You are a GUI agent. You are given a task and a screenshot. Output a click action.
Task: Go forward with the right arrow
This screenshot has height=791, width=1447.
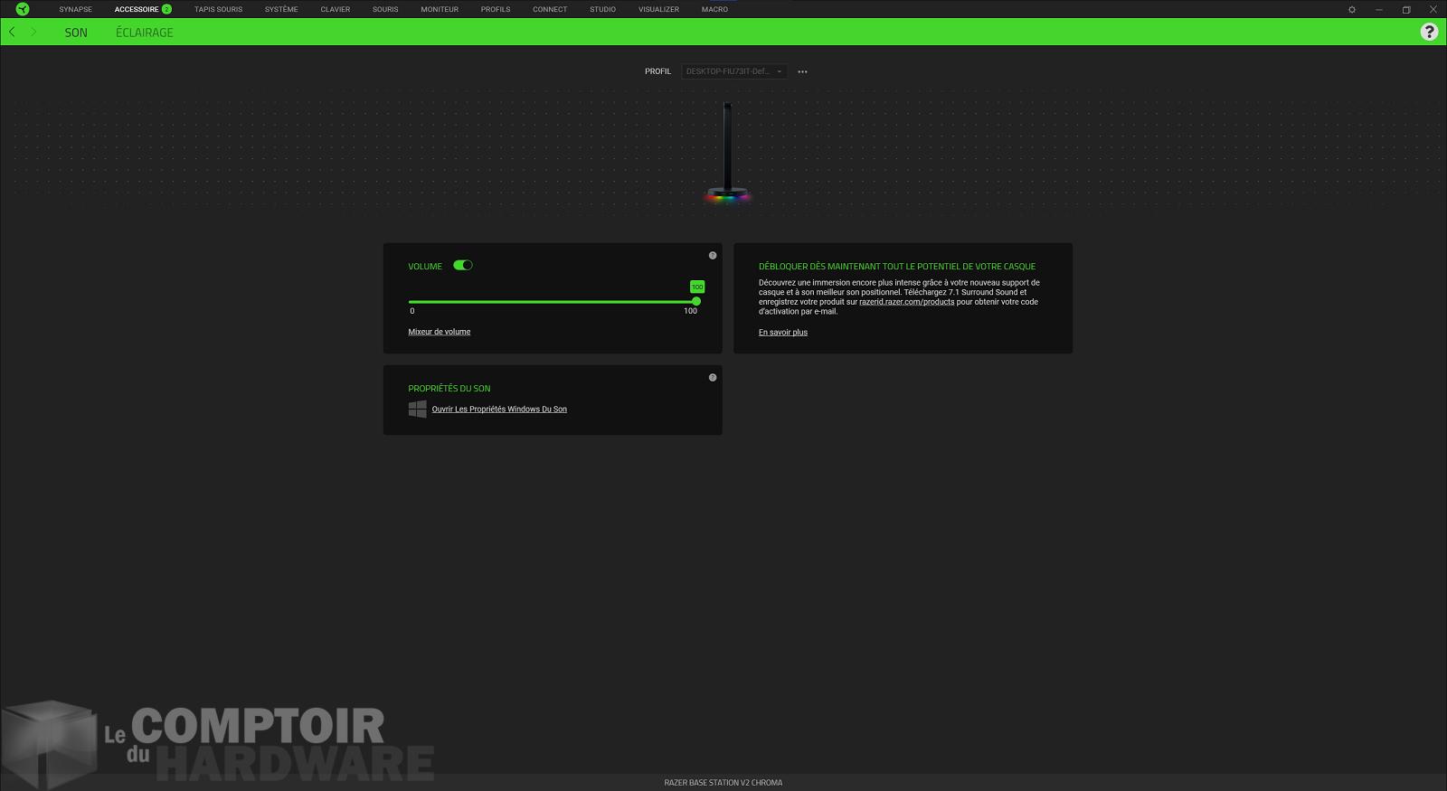point(33,32)
